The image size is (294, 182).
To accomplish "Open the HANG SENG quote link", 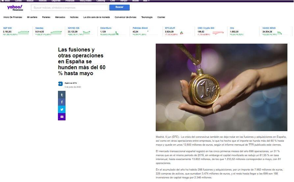I will 269,28.
